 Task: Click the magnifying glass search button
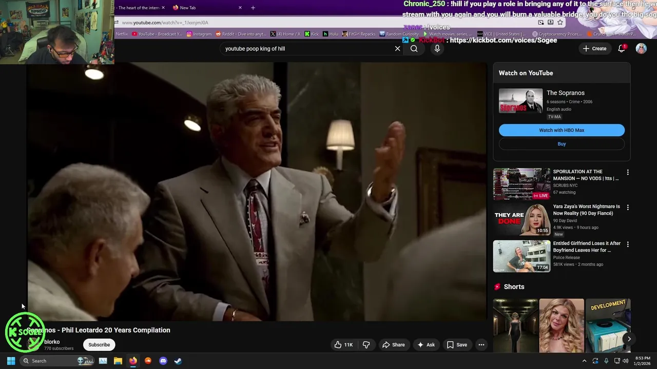pos(414,49)
